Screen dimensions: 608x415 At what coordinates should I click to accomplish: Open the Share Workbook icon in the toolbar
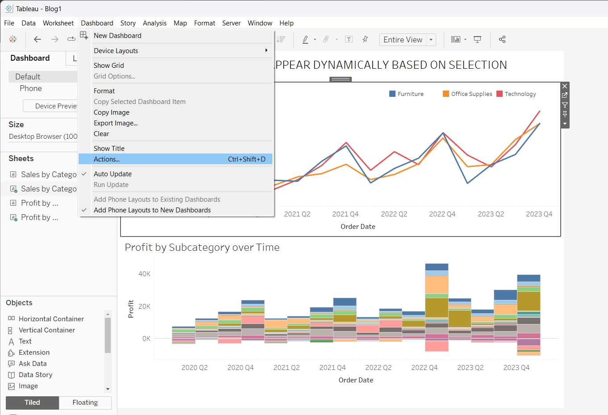tap(502, 39)
